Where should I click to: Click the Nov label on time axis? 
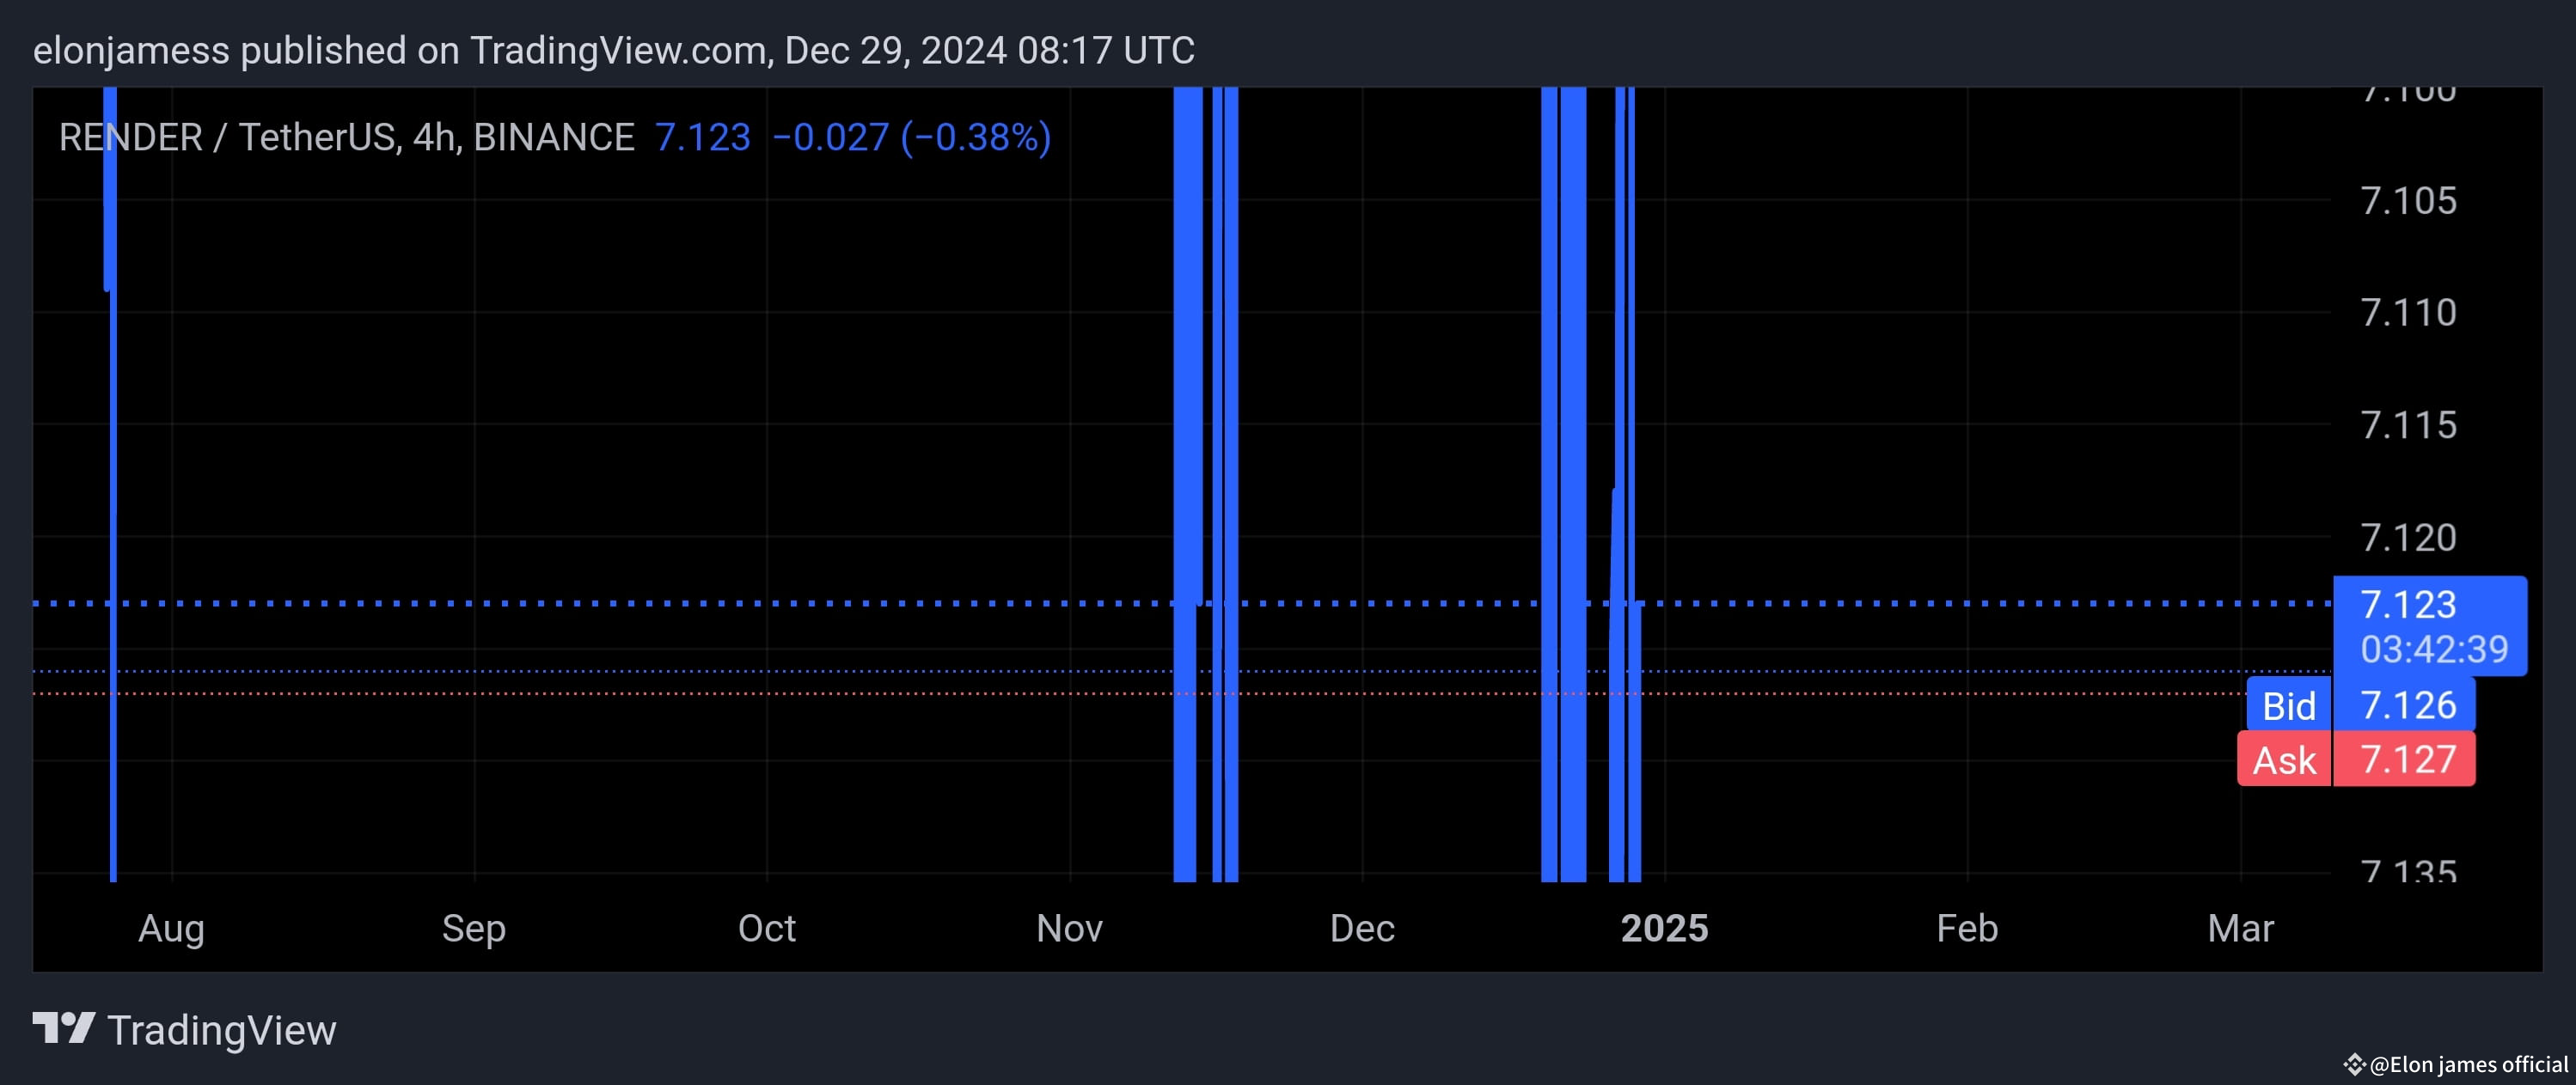(x=1069, y=928)
